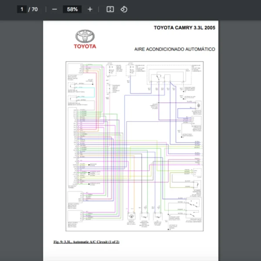Select the 58% zoom level box

72,9
